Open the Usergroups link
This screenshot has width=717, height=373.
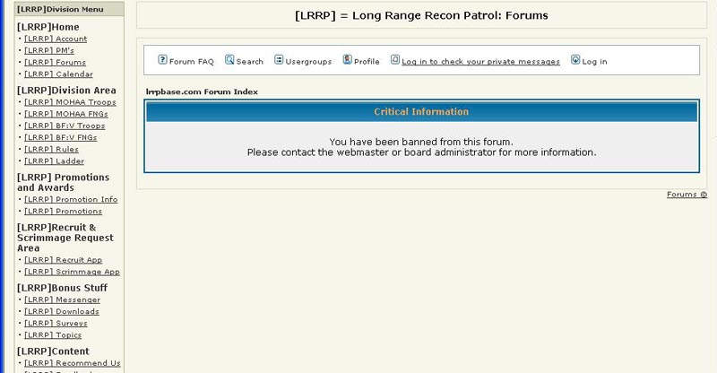[x=308, y=62]
